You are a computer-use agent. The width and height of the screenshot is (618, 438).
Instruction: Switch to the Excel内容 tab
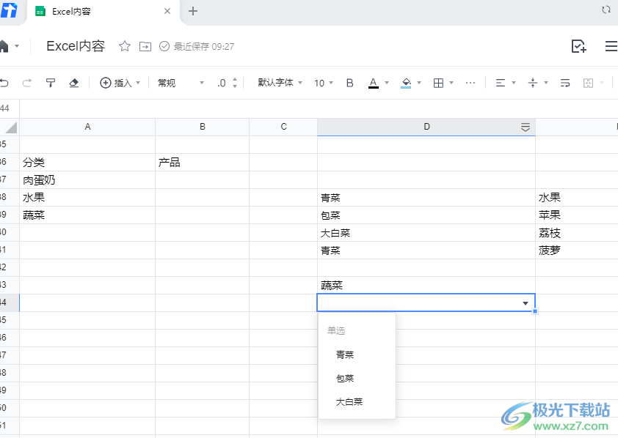(103, 12)
